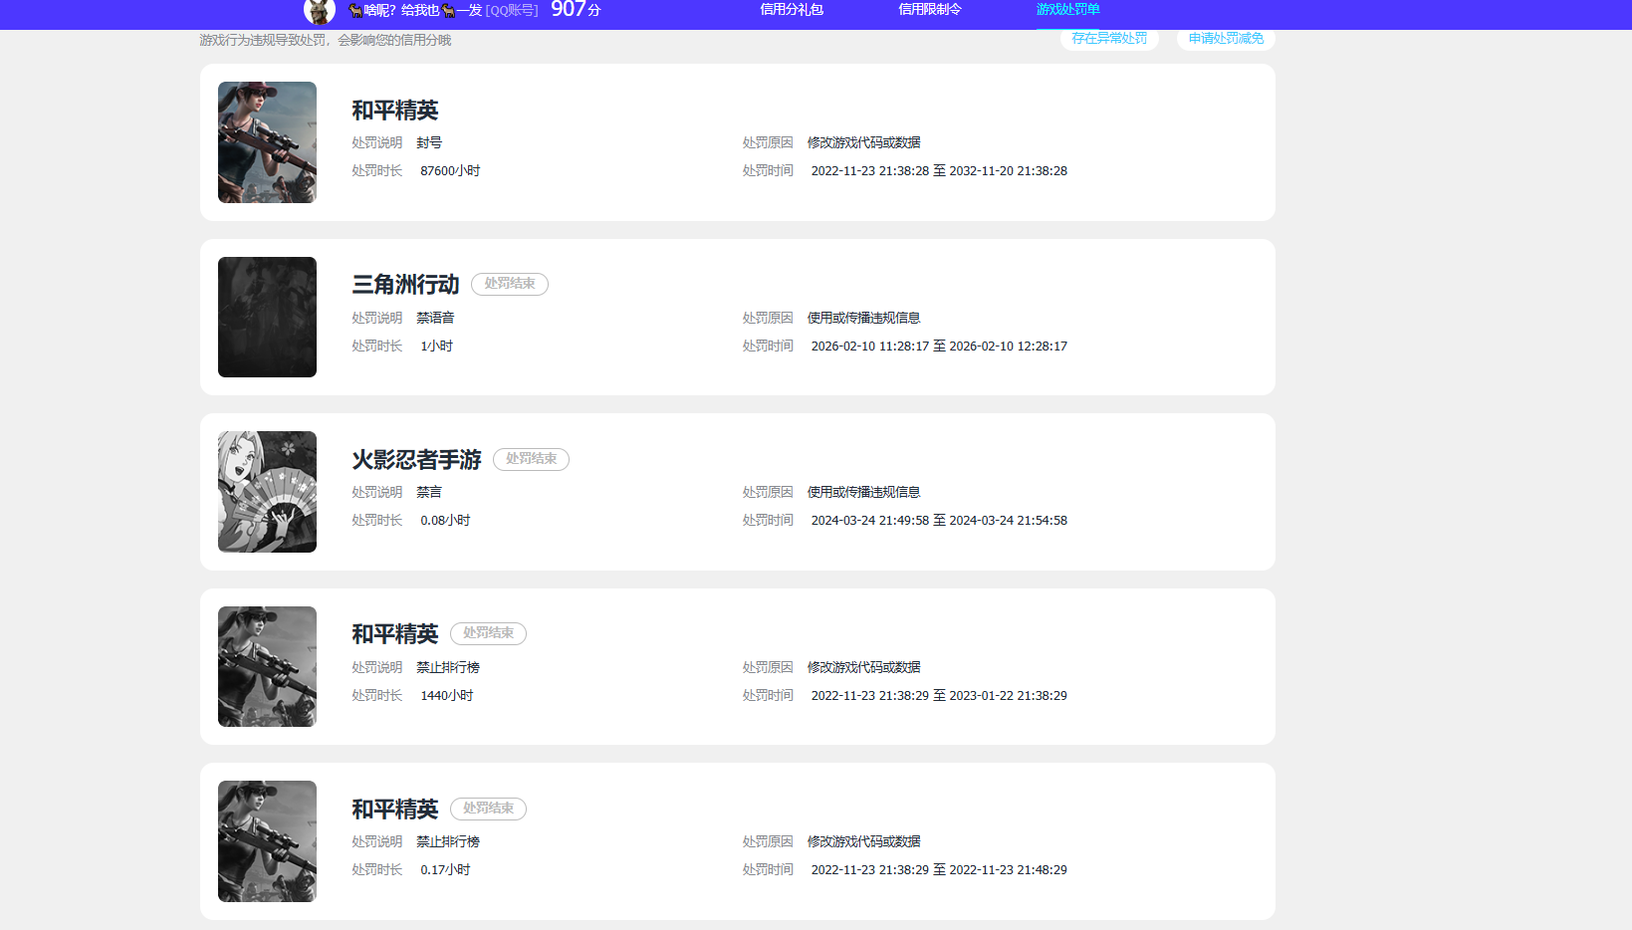Open the 和平精英 thumbnail with 1440小时 penalty

click(267, 666)
